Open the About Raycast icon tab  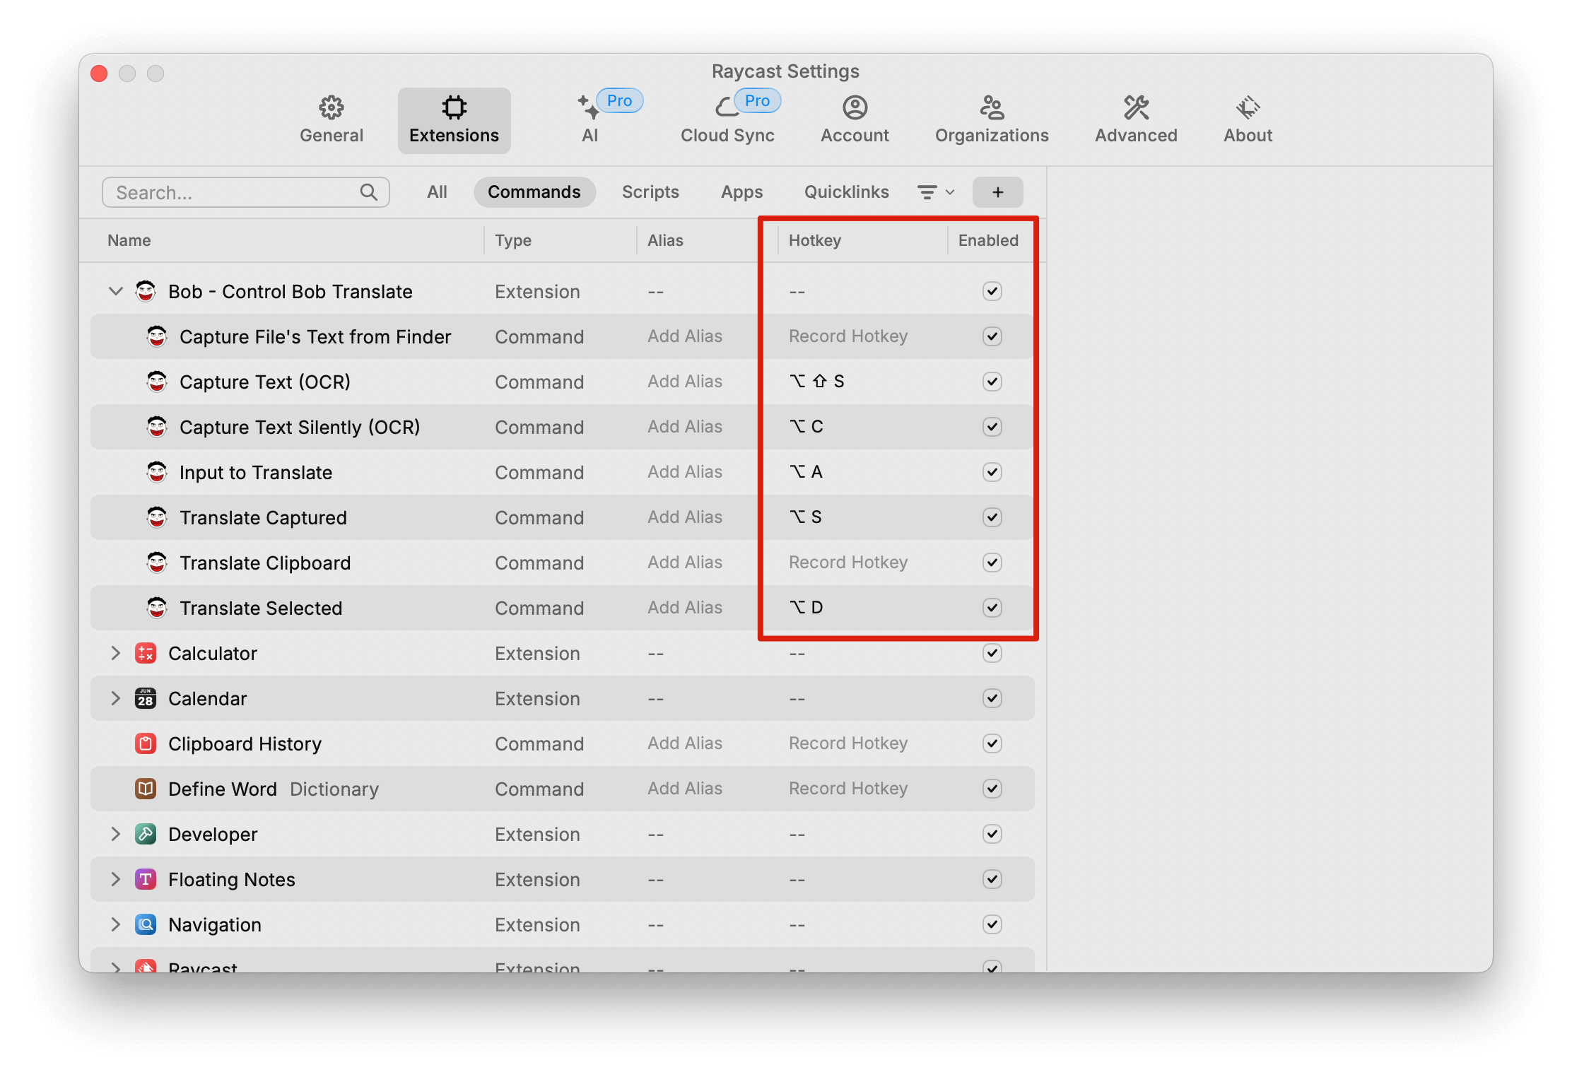[x=1248, y=107]
